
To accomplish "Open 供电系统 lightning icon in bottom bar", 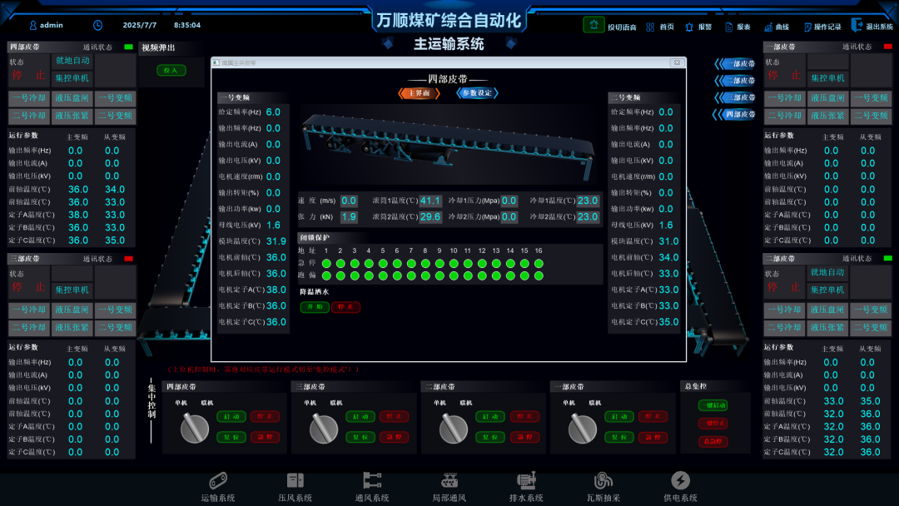I will [681, 480].
